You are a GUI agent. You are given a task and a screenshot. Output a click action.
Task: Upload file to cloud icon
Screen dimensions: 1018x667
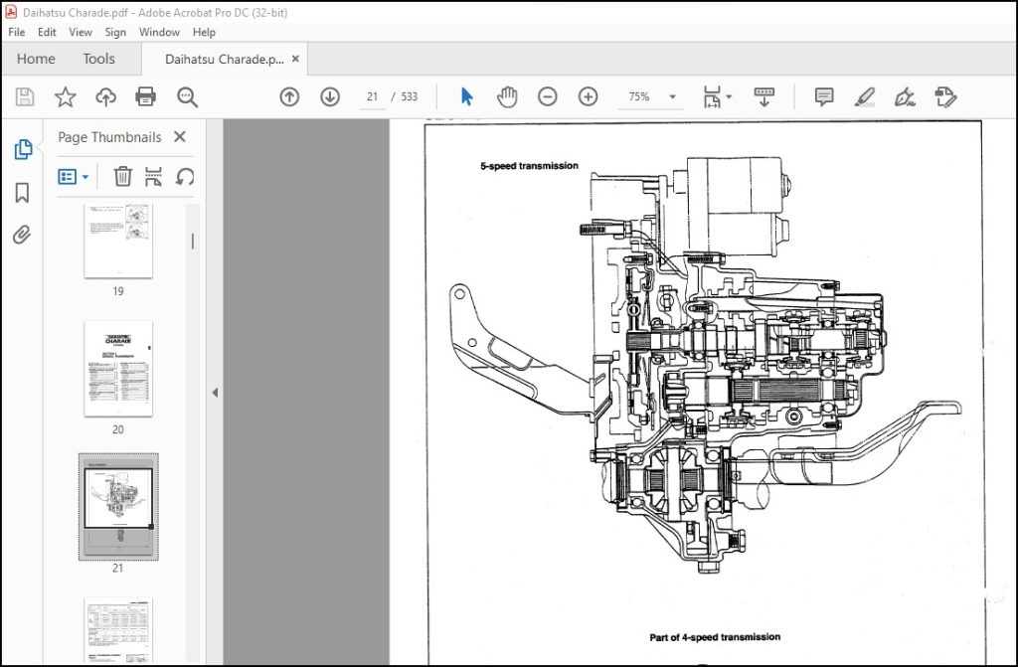point(105,97)
